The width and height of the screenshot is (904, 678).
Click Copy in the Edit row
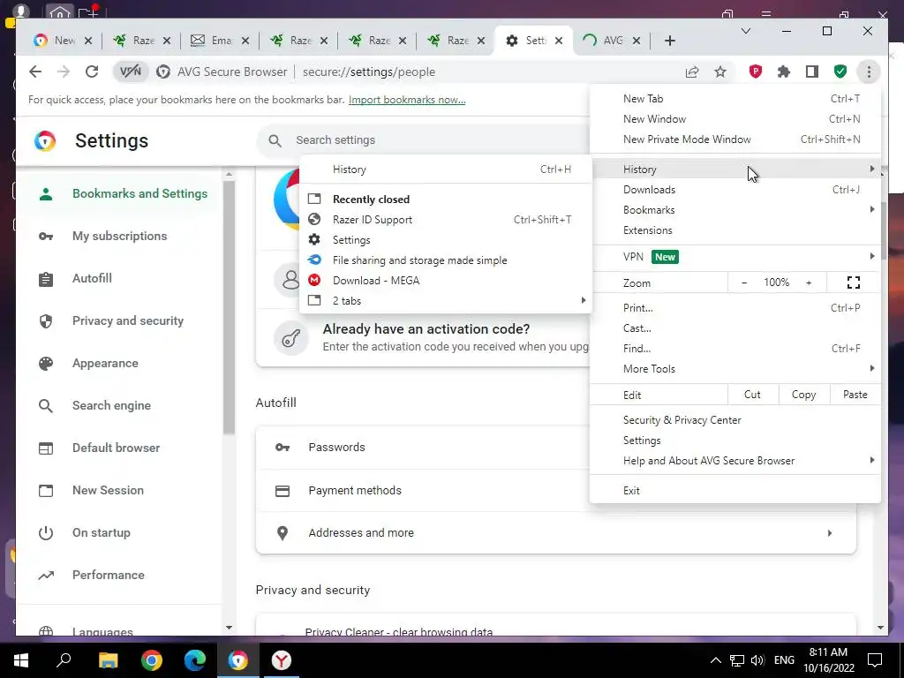803,395
